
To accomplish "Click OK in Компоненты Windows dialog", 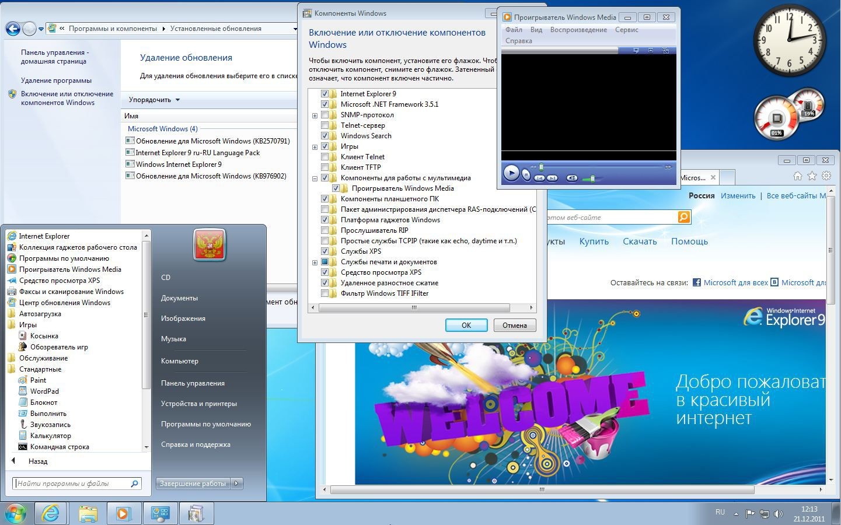I will 466,325.
